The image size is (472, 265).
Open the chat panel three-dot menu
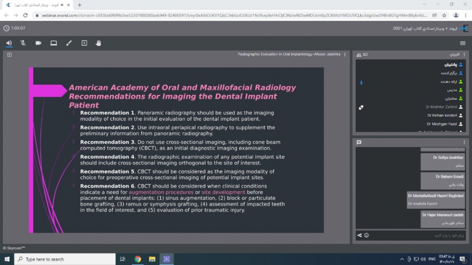click(464, 142)
